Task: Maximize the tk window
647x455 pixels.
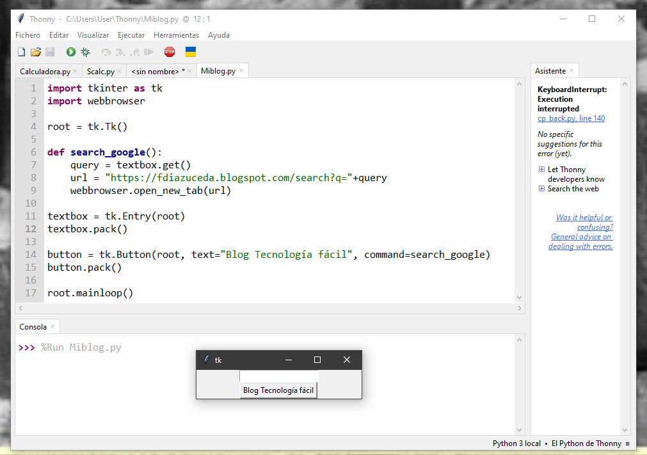Action: 317,360
